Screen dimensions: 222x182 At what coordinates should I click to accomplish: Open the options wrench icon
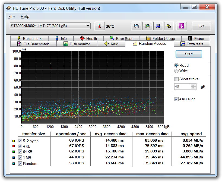(169, 26)
